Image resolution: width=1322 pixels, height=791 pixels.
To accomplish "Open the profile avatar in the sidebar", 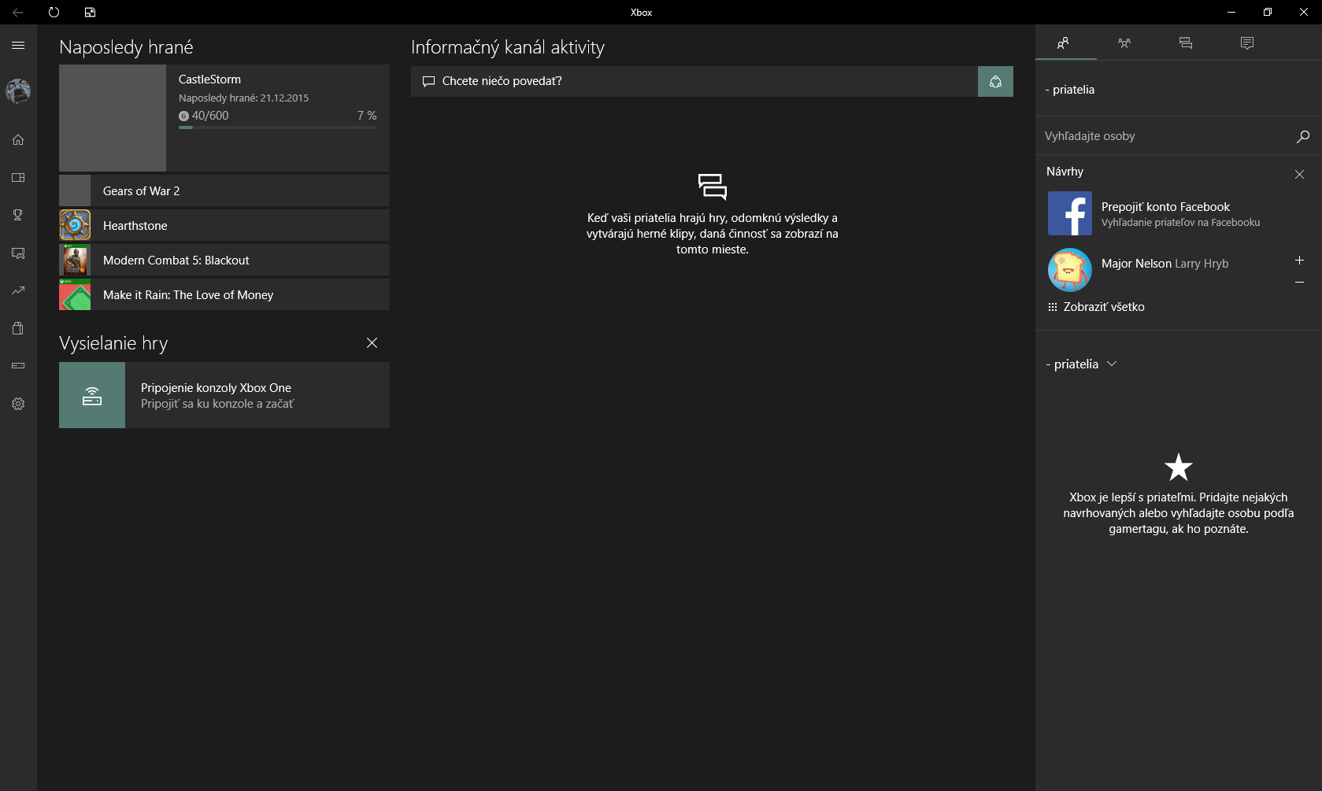I will pyautogui.click(x=18, y=91).
